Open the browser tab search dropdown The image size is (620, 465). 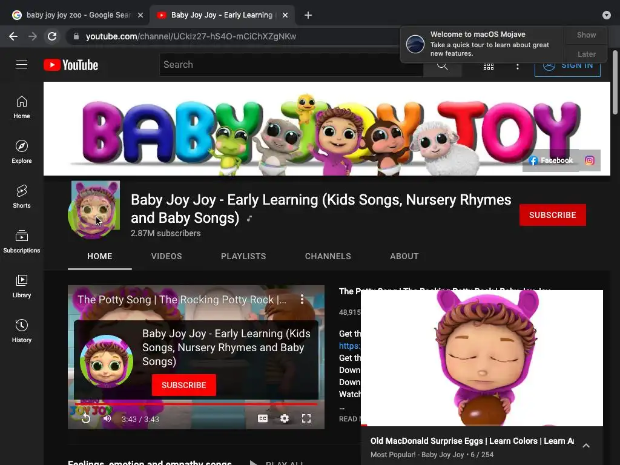point(607,15)
